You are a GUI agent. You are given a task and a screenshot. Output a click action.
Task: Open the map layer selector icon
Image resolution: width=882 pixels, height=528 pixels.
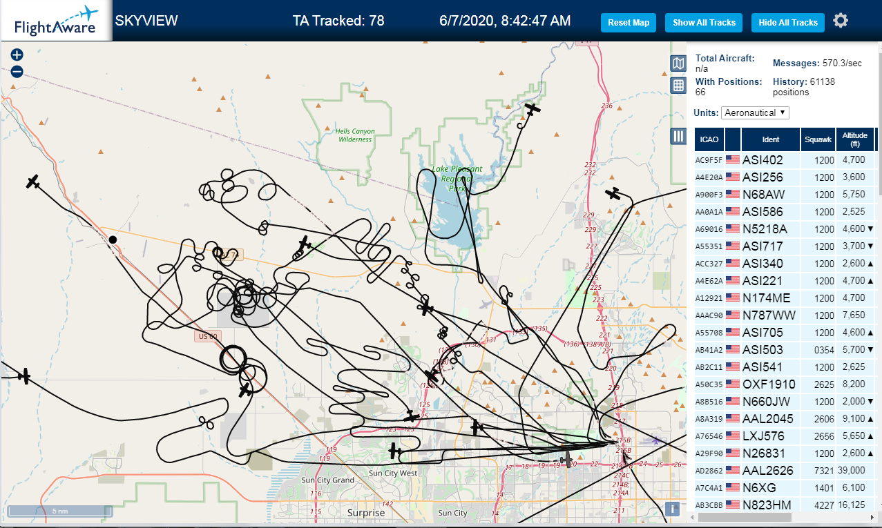pos(678,63)
